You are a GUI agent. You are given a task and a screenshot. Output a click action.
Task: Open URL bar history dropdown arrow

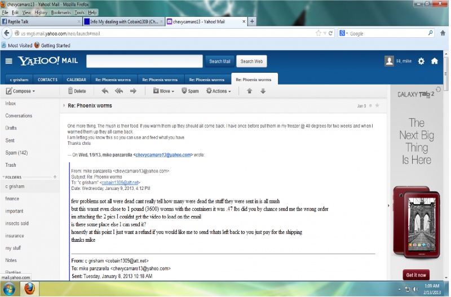(x=325, y=33)
